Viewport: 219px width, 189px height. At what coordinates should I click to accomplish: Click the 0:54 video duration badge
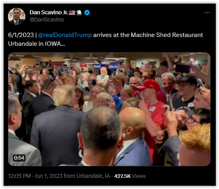(19, 158)
